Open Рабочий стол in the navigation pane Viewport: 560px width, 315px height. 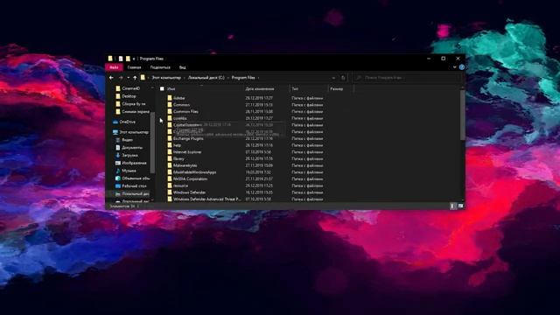(134, 186)
